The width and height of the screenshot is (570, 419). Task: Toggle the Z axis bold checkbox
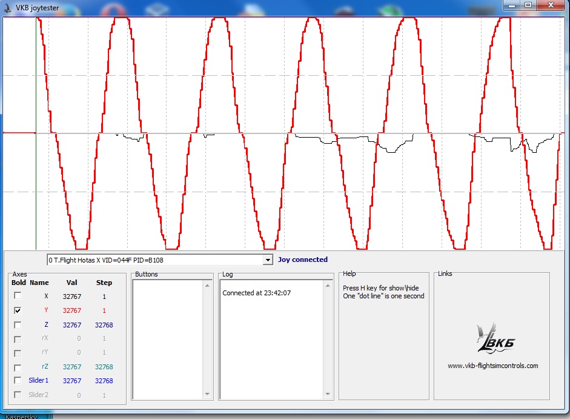click(18, 325)
